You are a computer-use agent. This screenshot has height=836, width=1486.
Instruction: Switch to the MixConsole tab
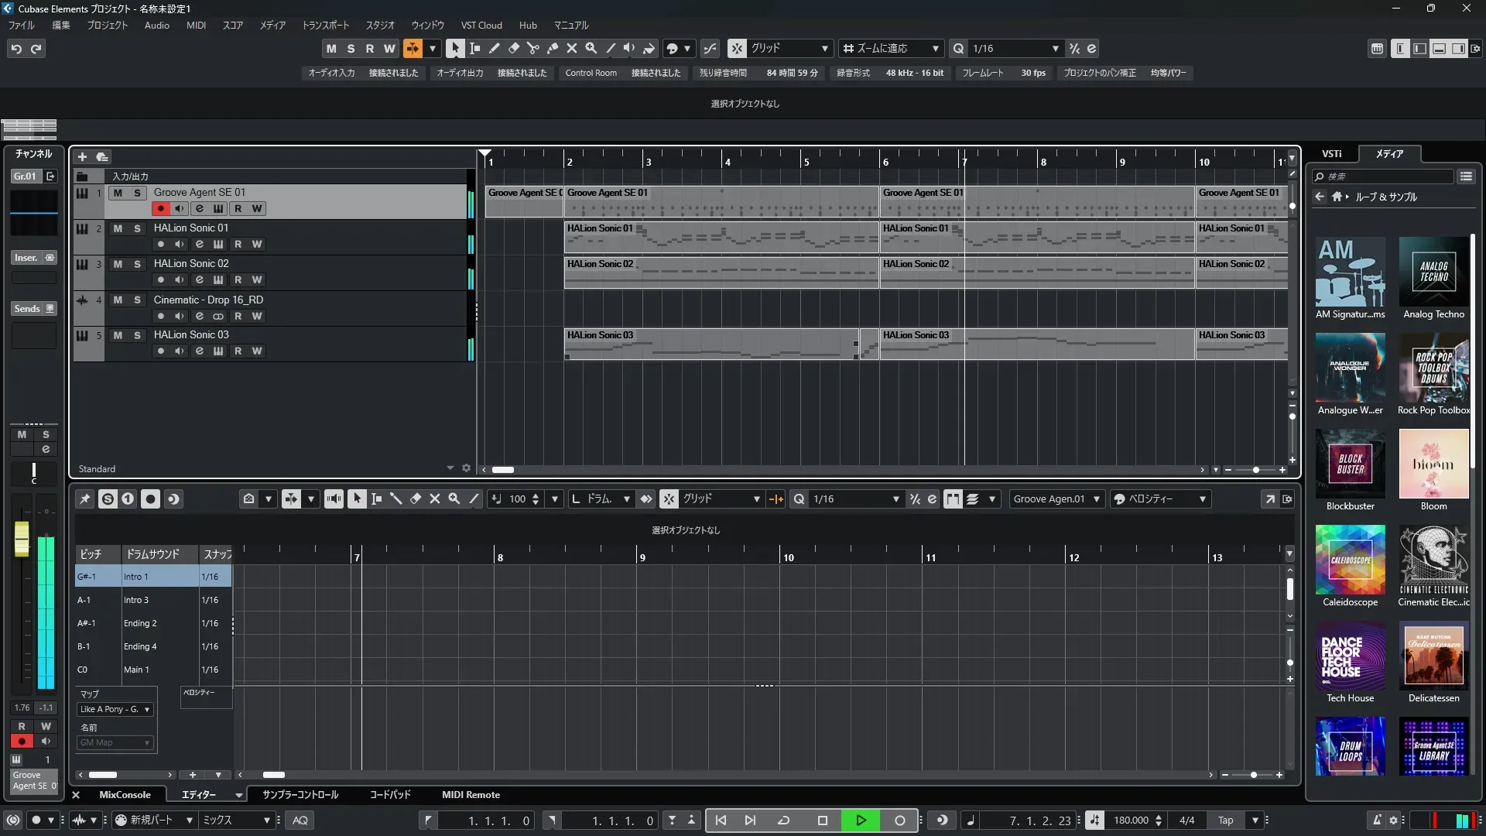click(125, 794)
